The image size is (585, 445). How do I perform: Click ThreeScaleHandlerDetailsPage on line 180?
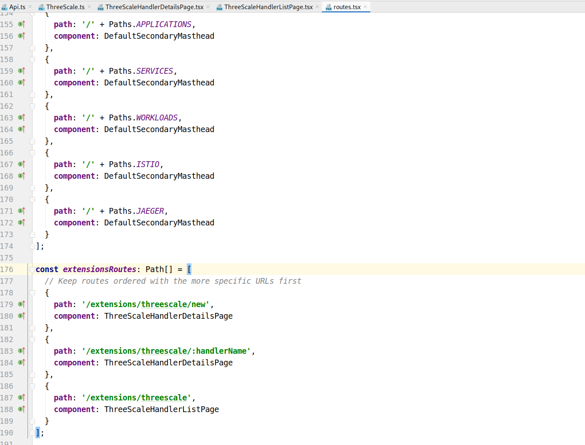(168, 316)
